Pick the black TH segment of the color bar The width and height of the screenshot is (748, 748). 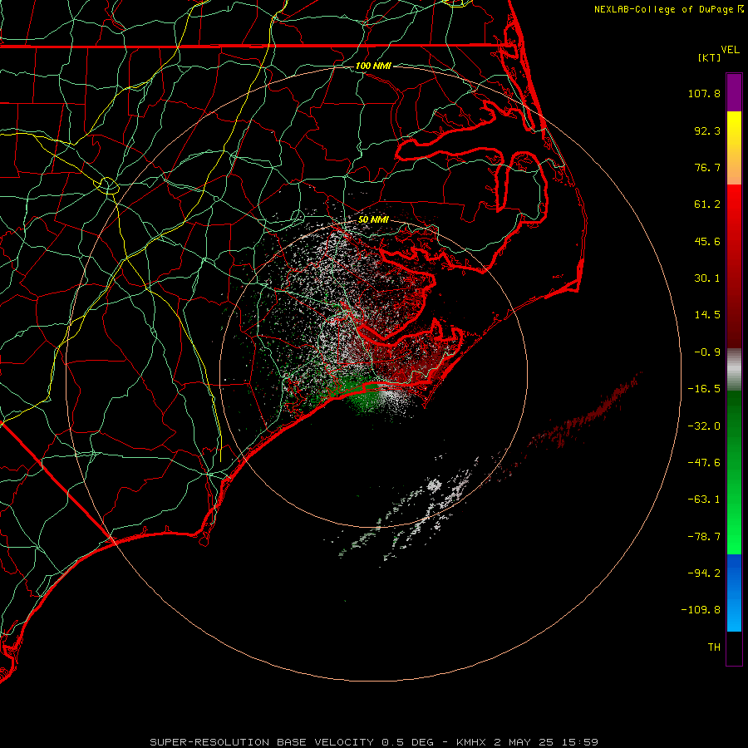[x=734, y=647]
